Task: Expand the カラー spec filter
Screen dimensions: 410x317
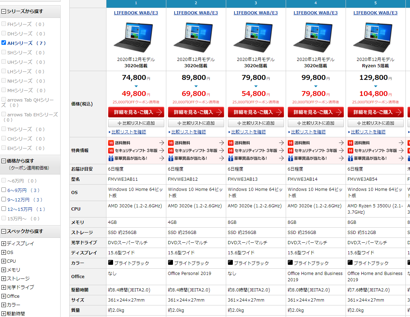Action: (x=4, y=305)
